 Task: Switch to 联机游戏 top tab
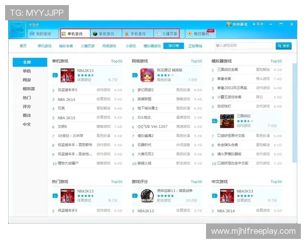[x=106, y=34]
